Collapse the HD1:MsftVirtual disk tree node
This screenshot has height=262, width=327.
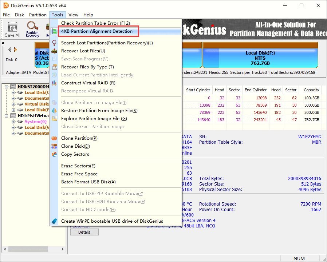pyautogui.click(x=7, y=116)
